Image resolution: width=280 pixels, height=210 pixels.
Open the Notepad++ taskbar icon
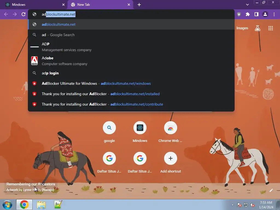pos(58,205)
